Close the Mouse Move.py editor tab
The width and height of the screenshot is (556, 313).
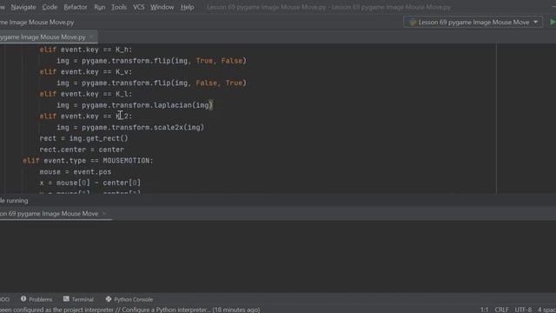[91, 37]
